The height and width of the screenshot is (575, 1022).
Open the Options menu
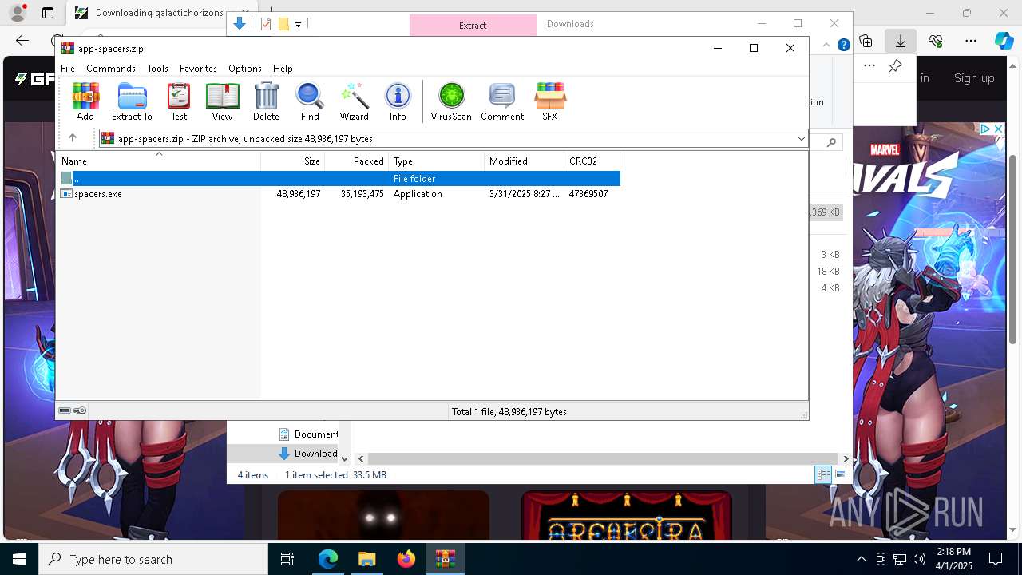pos(245,69)
